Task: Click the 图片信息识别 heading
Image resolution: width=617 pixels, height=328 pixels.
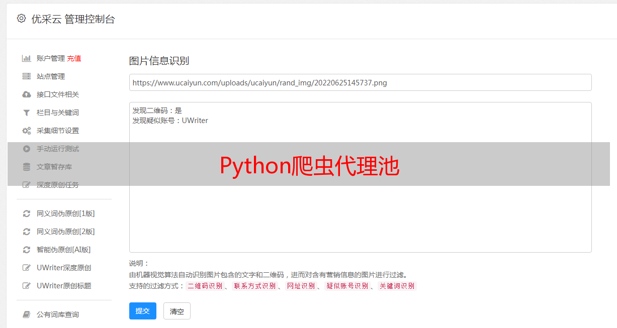Action: pos(159,61)
